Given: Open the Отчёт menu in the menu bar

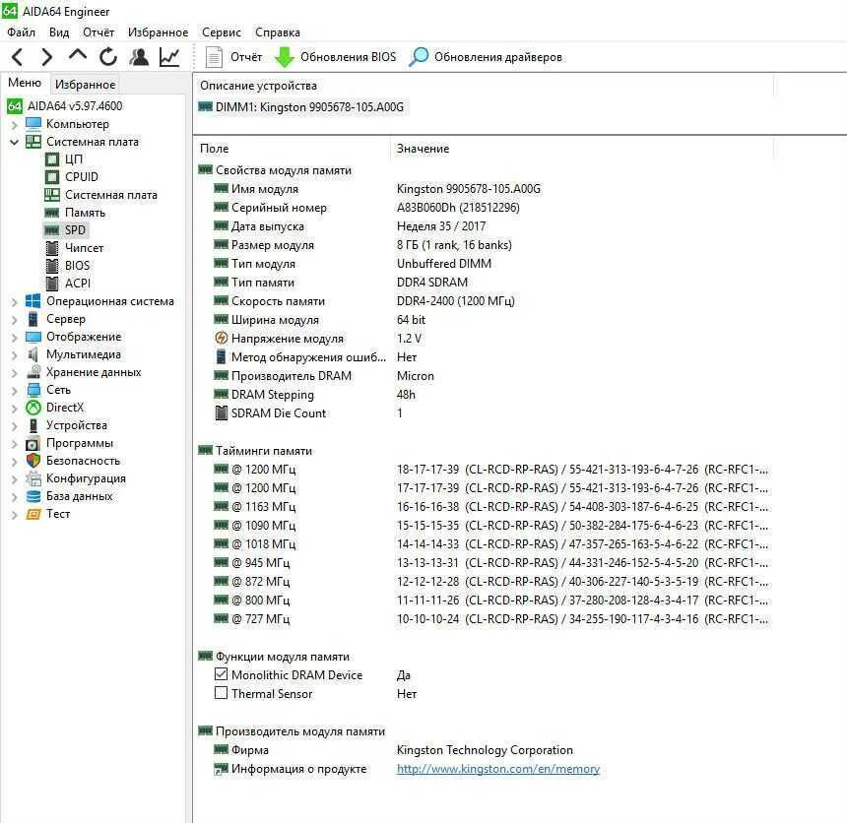Looking at the screenshot, I should 98,32.
